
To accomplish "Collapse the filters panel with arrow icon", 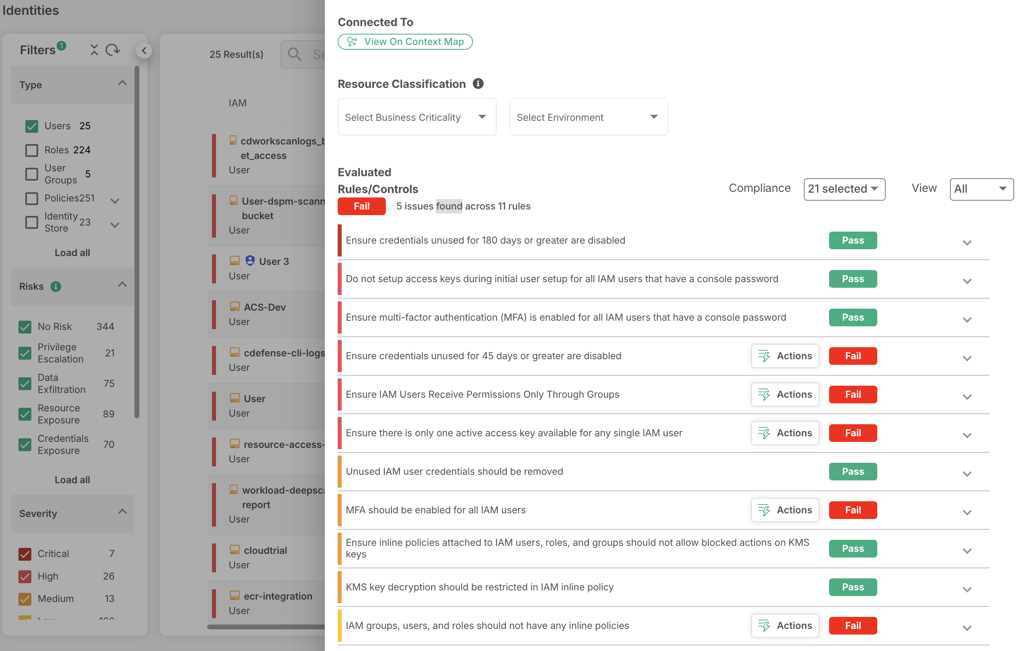I will (x=144, y=51).
